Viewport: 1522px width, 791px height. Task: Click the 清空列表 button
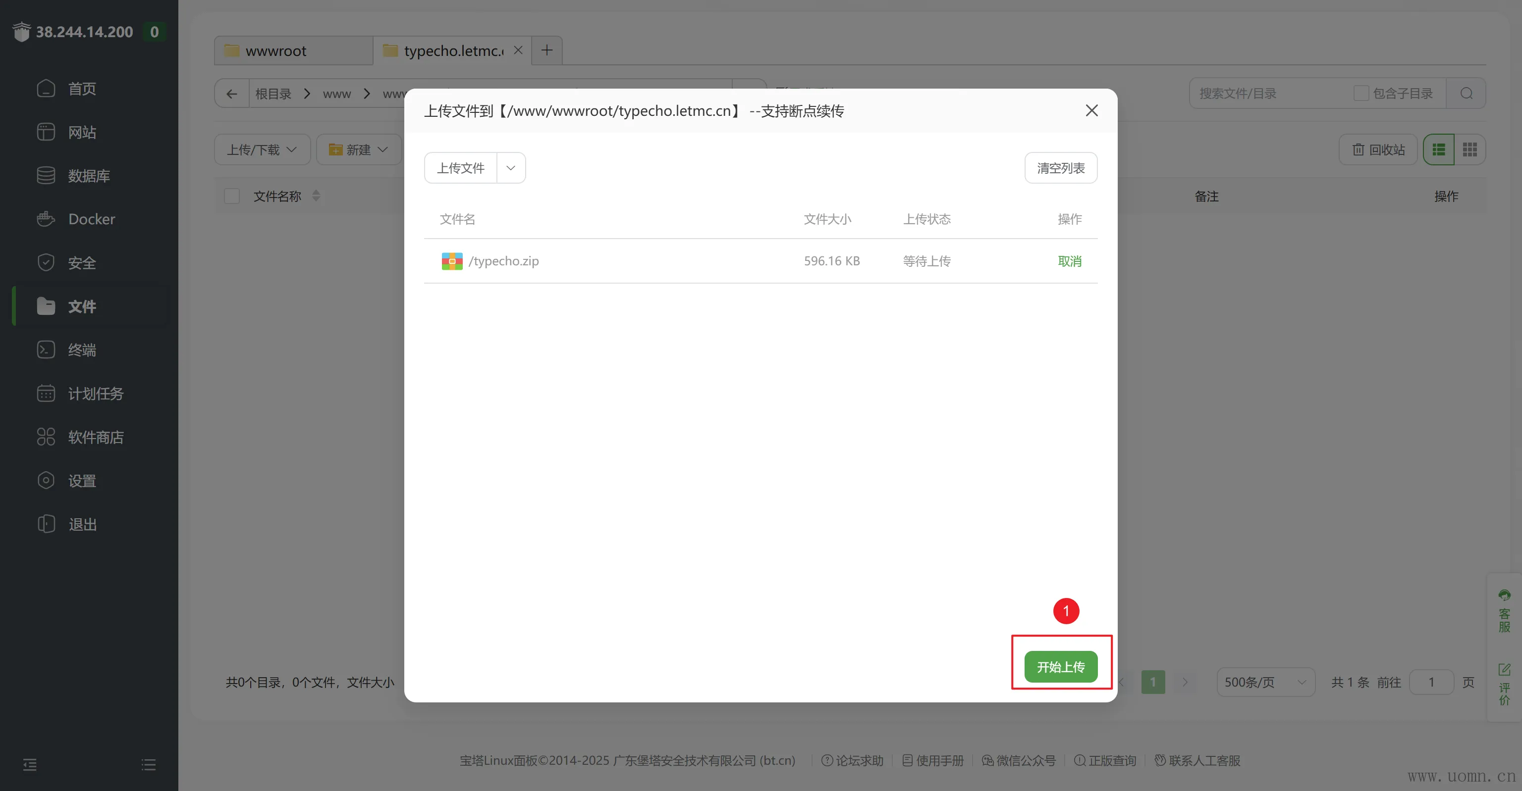coord(1061,168)
